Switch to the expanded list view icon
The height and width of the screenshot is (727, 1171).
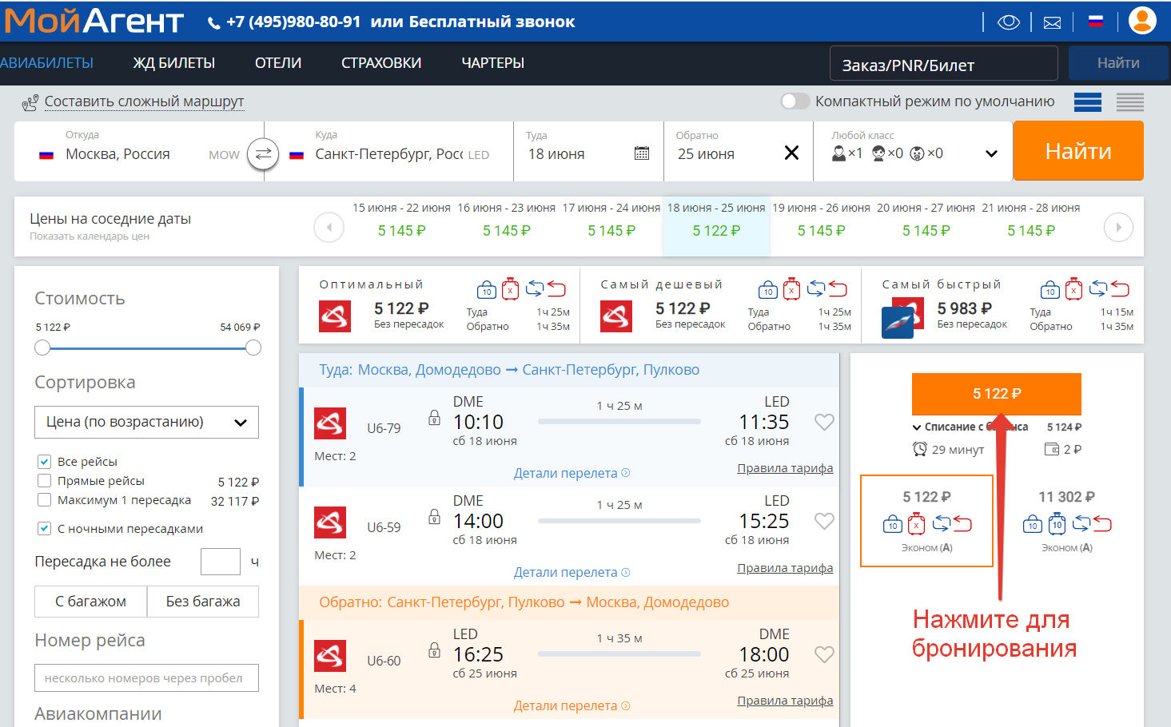(1088, 101)
